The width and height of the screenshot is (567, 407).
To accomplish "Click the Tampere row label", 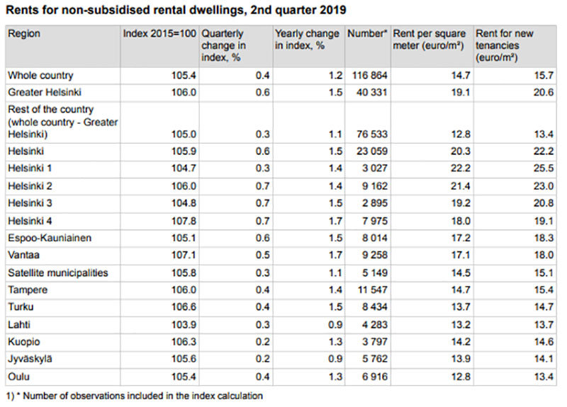I will click(x=27, y=290).
